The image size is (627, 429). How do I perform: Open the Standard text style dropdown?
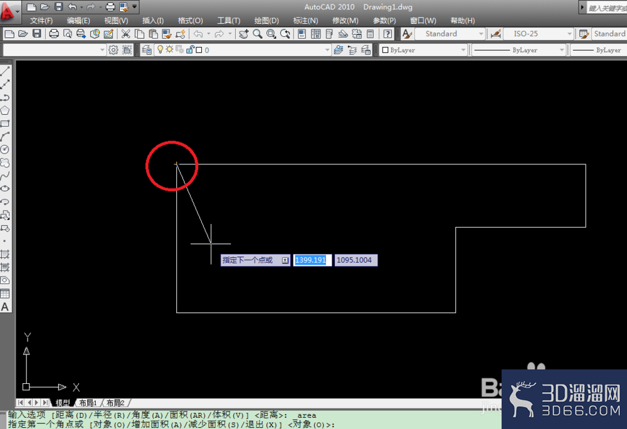point(481,34)
